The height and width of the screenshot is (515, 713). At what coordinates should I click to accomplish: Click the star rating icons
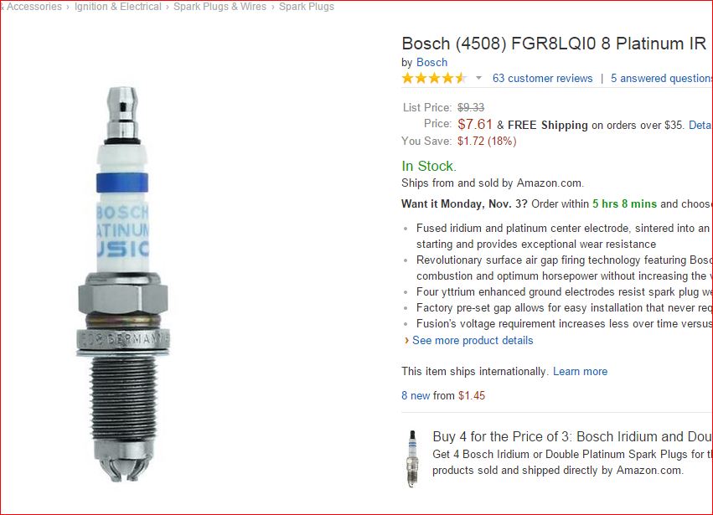coord(434,79)
